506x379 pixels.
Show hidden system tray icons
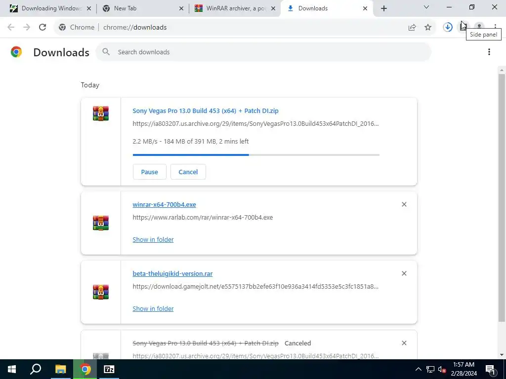[418, 369]
